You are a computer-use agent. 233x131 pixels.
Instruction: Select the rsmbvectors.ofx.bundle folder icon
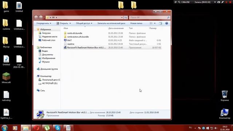(x=65, y=37)
